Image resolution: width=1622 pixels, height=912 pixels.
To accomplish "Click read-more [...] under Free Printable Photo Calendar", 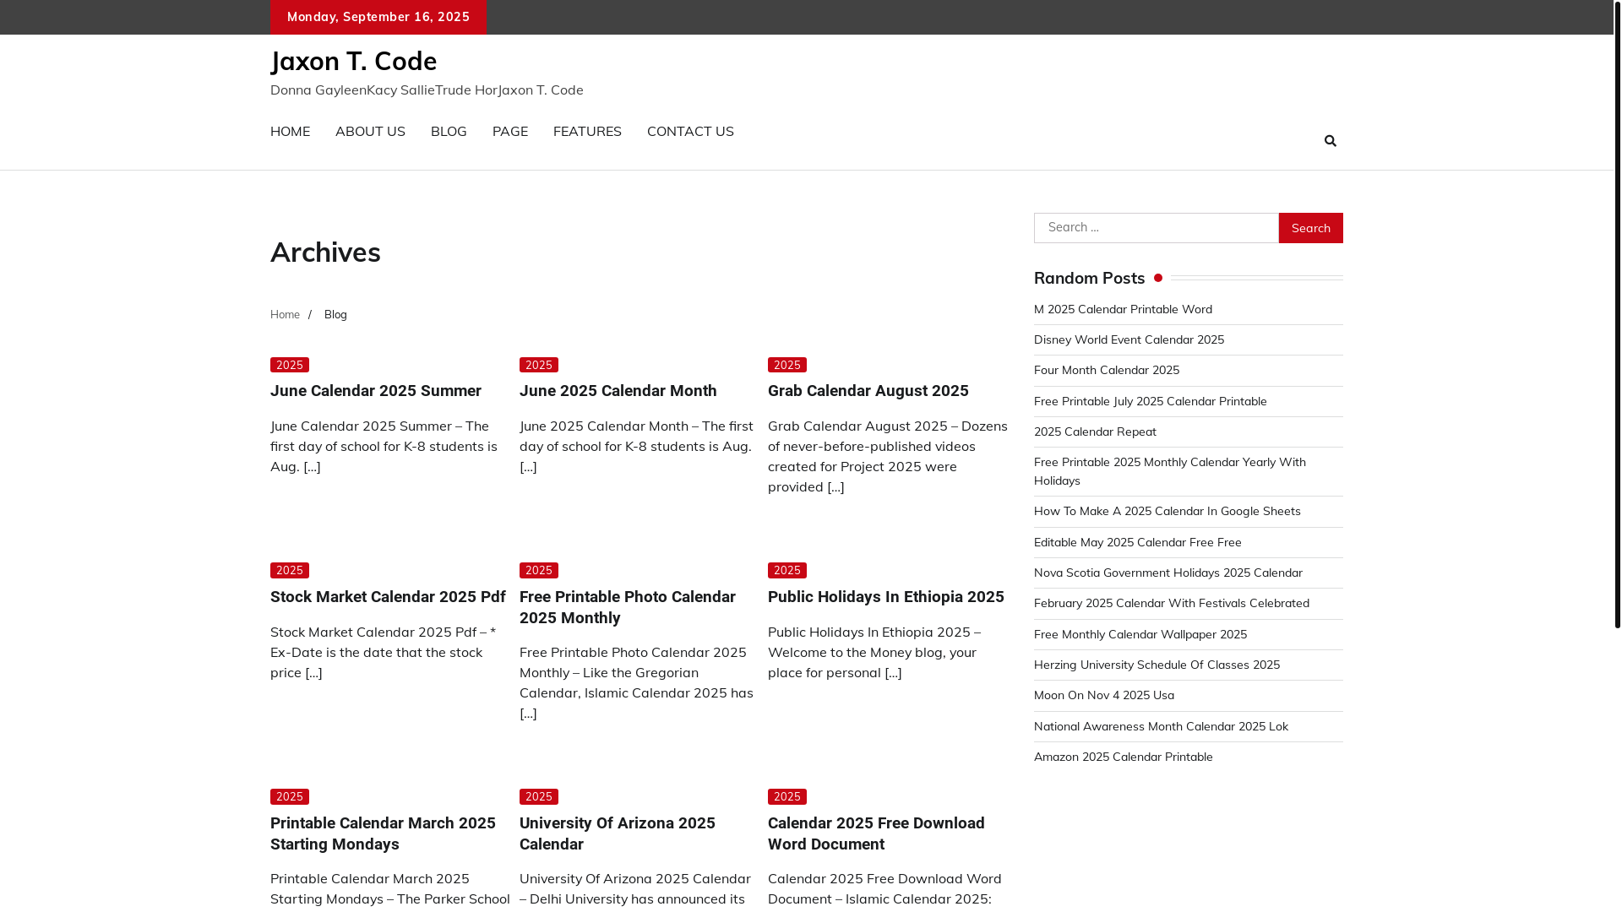I will click(528, 713).
